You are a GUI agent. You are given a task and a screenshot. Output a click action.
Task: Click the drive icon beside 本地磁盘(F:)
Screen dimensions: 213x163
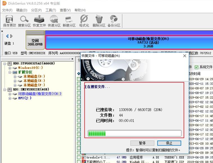pos(20,85)
